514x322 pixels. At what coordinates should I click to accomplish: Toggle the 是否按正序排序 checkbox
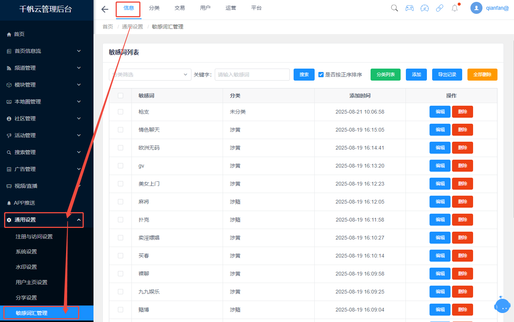pyautogui.click(x=321, y=75)
